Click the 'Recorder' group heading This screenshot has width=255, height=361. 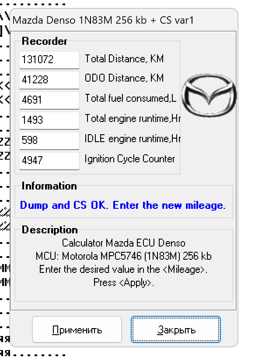tap(44, 41)
